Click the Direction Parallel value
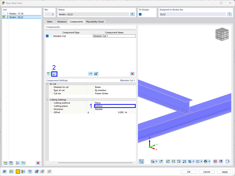 click(115, 109)
